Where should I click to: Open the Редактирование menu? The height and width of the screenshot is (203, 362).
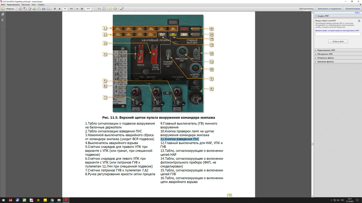13,5
